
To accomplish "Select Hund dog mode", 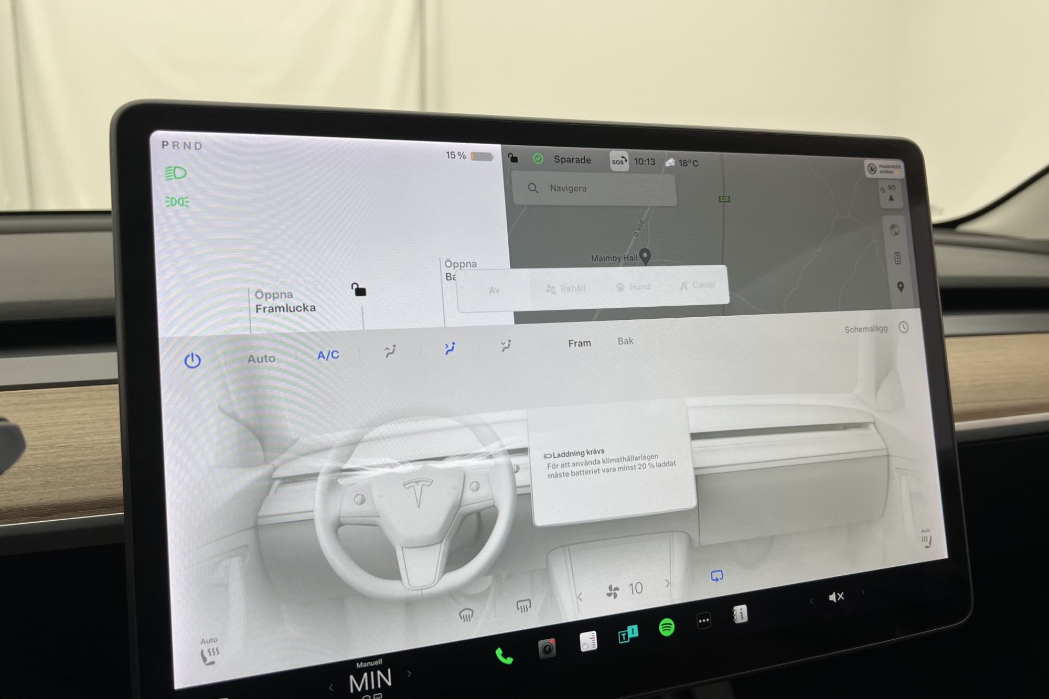I will point(633,287).
